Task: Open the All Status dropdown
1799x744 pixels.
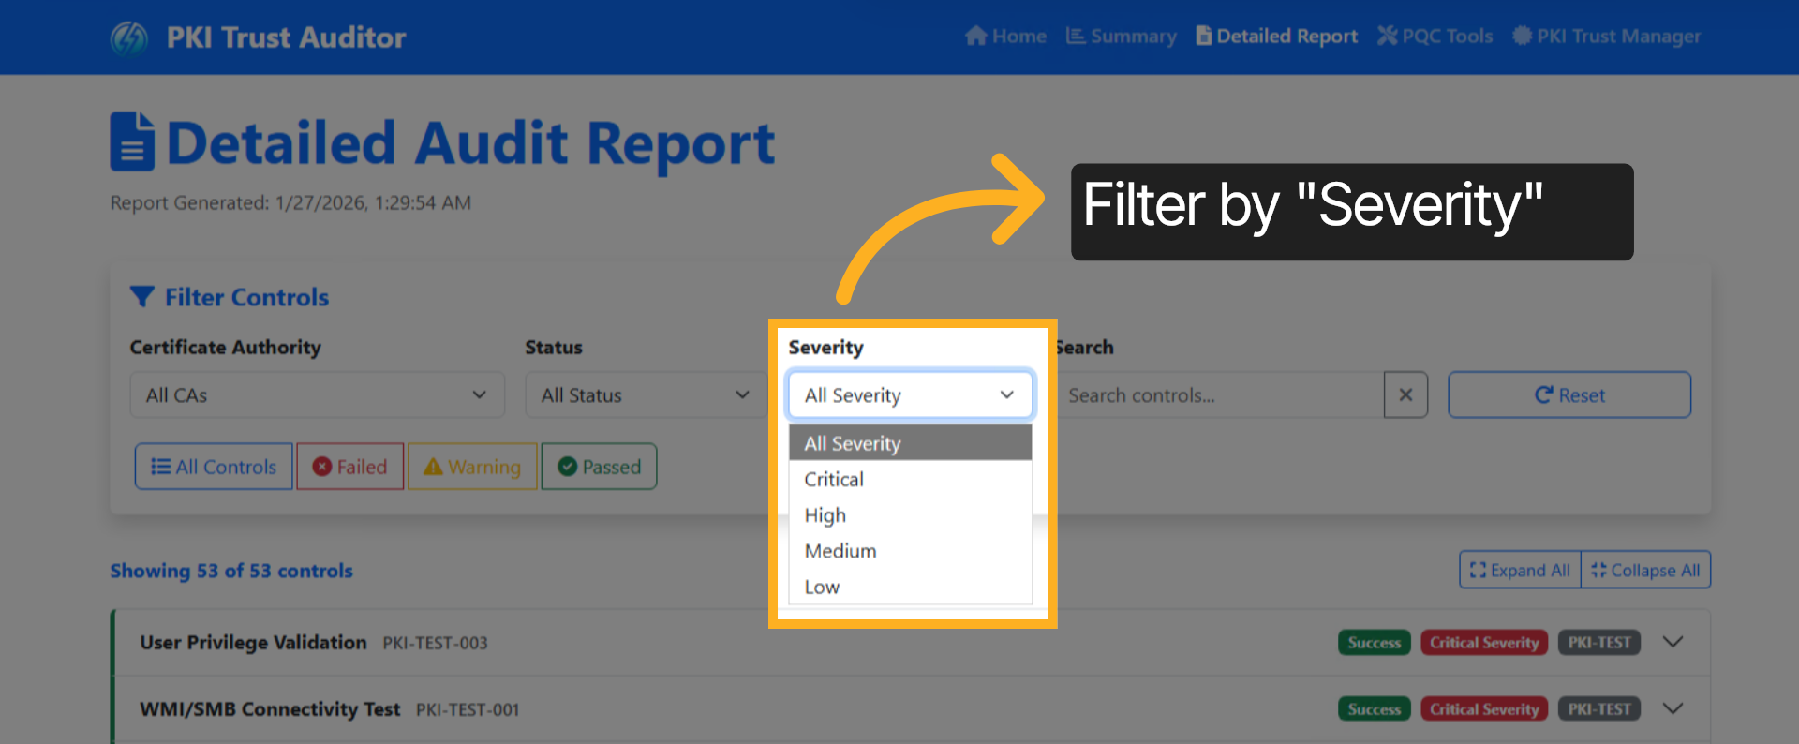Action: pyautogui.click(x=647, y=395)
